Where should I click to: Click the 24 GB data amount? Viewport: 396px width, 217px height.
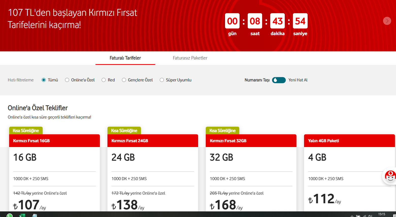(123, 157)
